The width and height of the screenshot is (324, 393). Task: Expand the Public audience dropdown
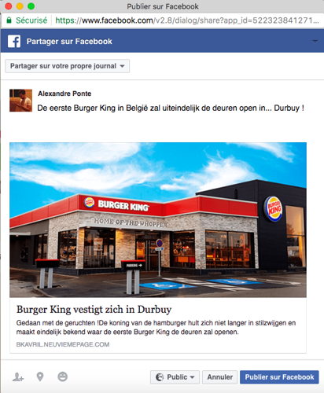(175, 377)
